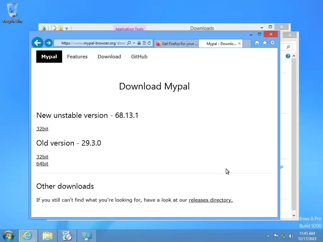Download the 64bit old version
This screenshot has width=323, height=242.
tap(42, 164)
